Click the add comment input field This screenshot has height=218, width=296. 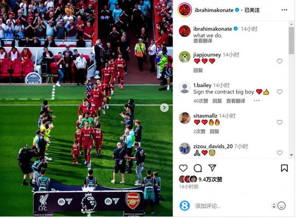[x=231, y=206]
